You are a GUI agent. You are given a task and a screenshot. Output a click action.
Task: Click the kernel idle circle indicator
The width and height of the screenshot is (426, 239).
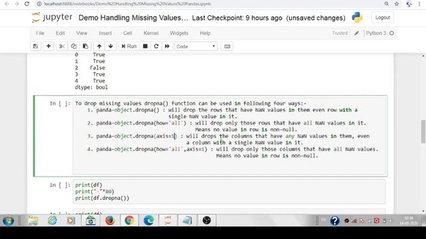(391, 33)
